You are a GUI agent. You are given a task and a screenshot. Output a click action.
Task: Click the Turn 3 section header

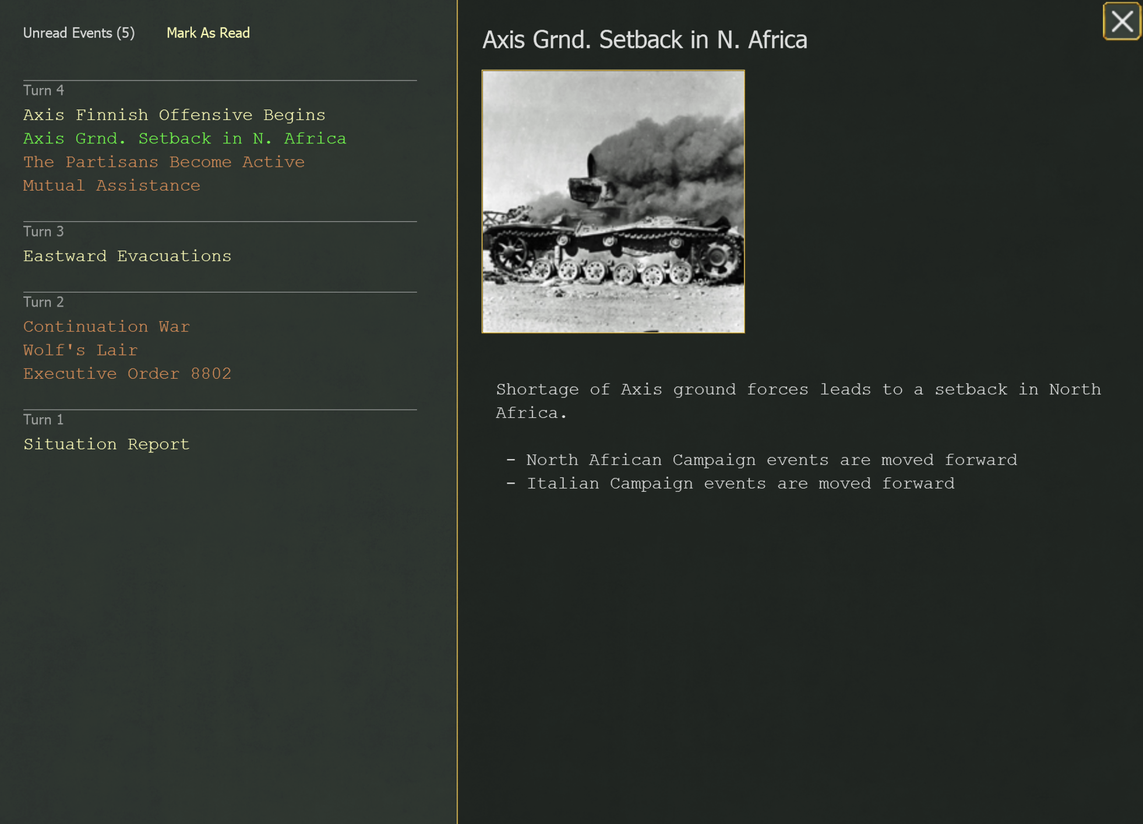44,232
